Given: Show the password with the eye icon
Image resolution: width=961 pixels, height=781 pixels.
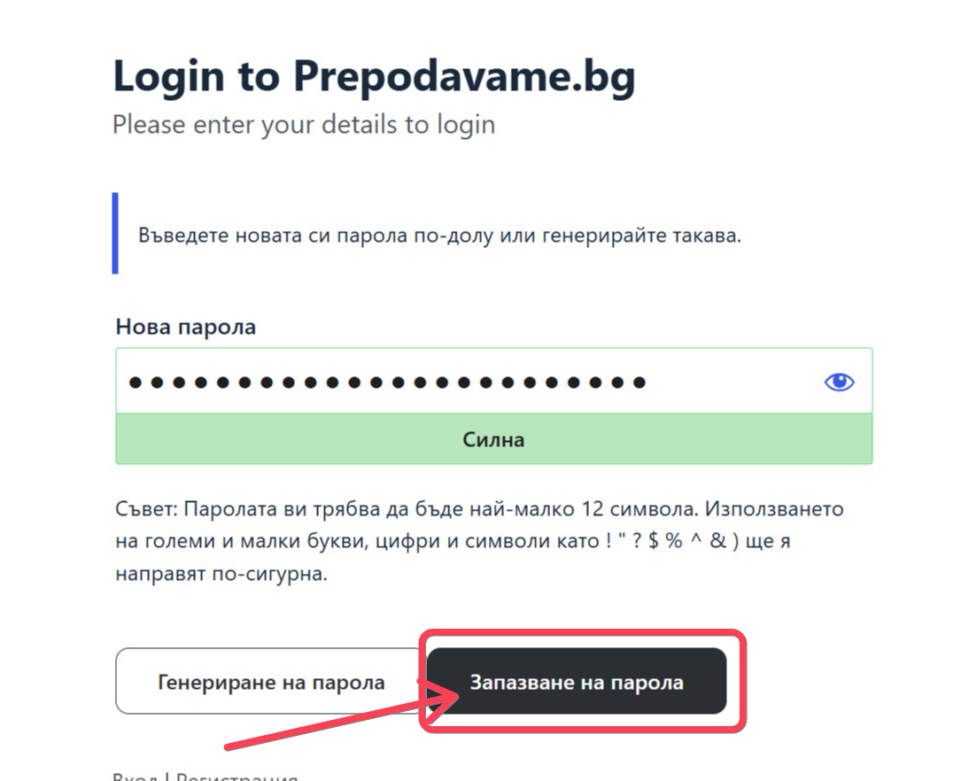Looking at the screenshot, I should click(x=839, y=383).
